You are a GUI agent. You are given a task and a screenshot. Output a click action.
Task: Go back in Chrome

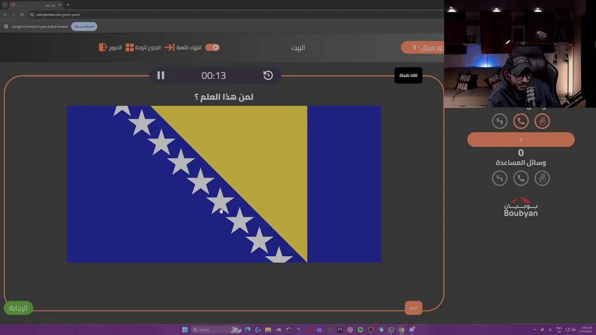5,14
